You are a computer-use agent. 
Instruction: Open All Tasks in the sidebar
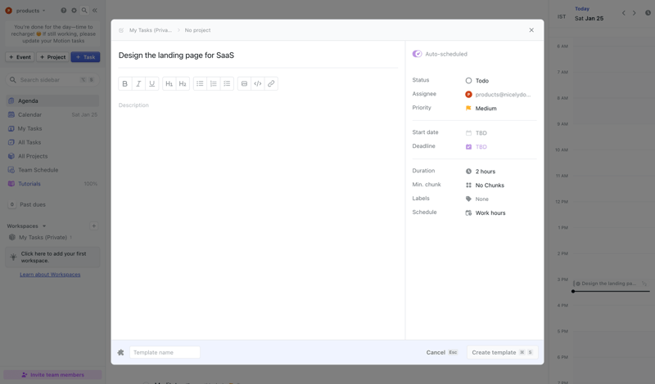[x=52, y=142]
